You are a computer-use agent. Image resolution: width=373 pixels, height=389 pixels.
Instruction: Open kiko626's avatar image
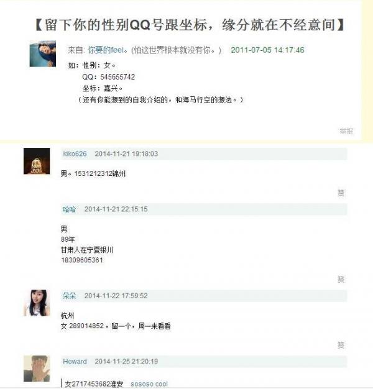(37, 162)
